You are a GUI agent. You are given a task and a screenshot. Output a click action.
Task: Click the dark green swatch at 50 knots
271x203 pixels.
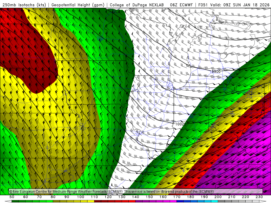tap(15, 201)
